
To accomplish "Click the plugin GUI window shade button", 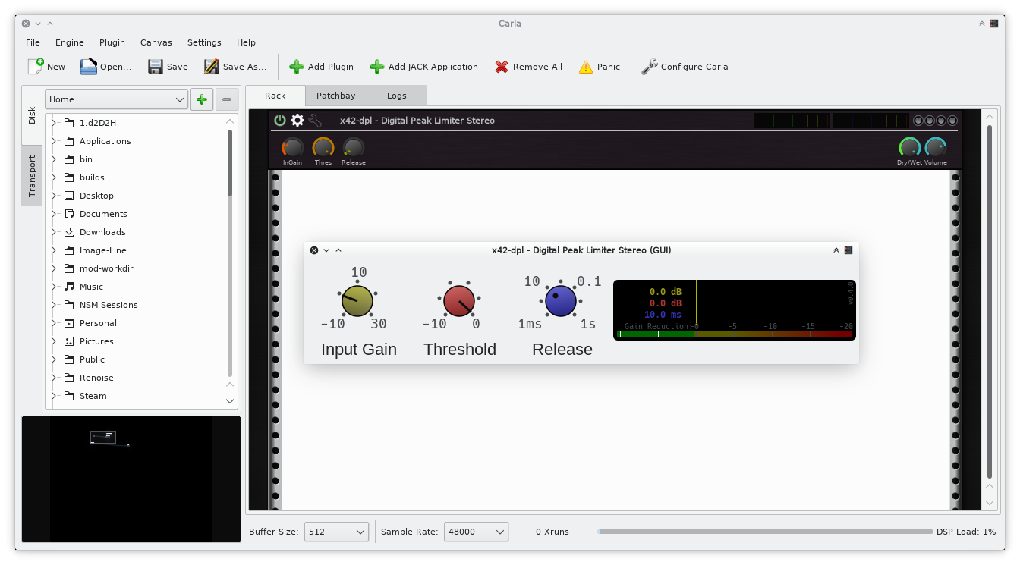I will click(x=836, y=250).
